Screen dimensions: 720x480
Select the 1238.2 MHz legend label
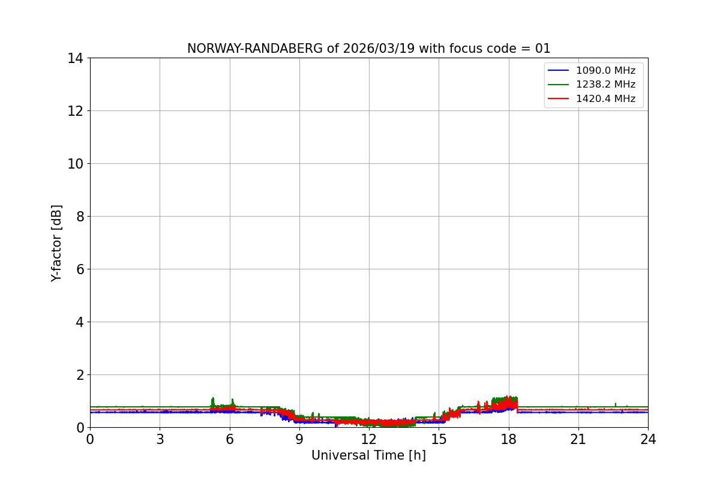click(x=605, y=85)
